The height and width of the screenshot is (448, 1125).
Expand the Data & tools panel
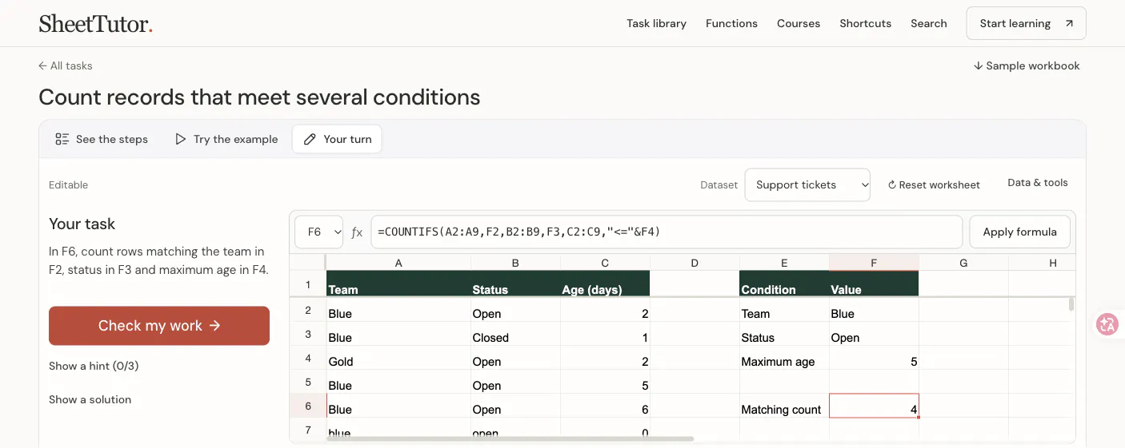[1037, 183]
